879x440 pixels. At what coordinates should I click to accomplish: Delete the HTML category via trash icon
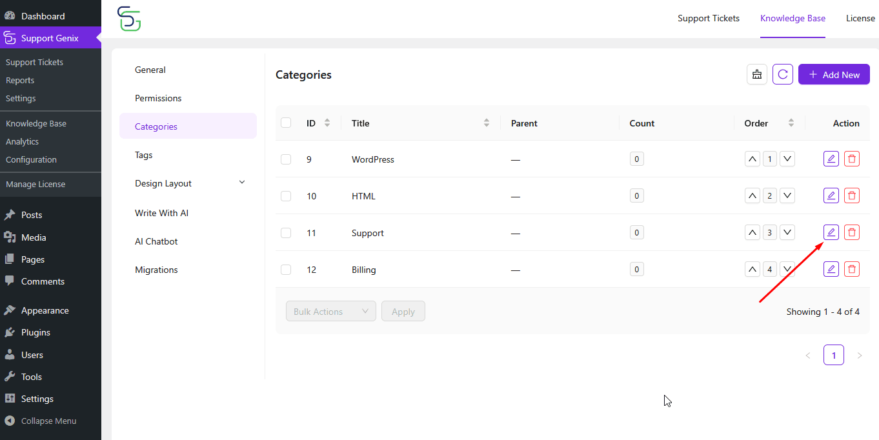click(852, 195)
